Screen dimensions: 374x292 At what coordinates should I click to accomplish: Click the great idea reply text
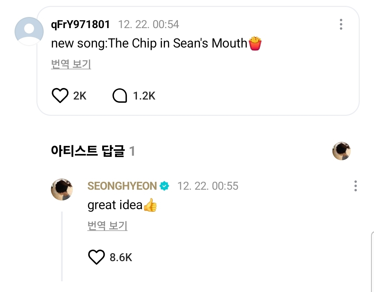[x=115, y=205]
